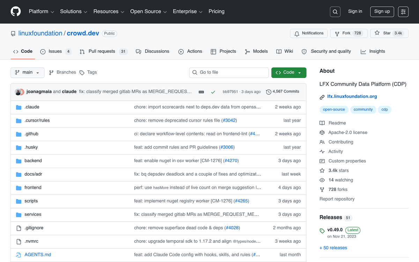Select the open-source topic tag

(334, 110)
